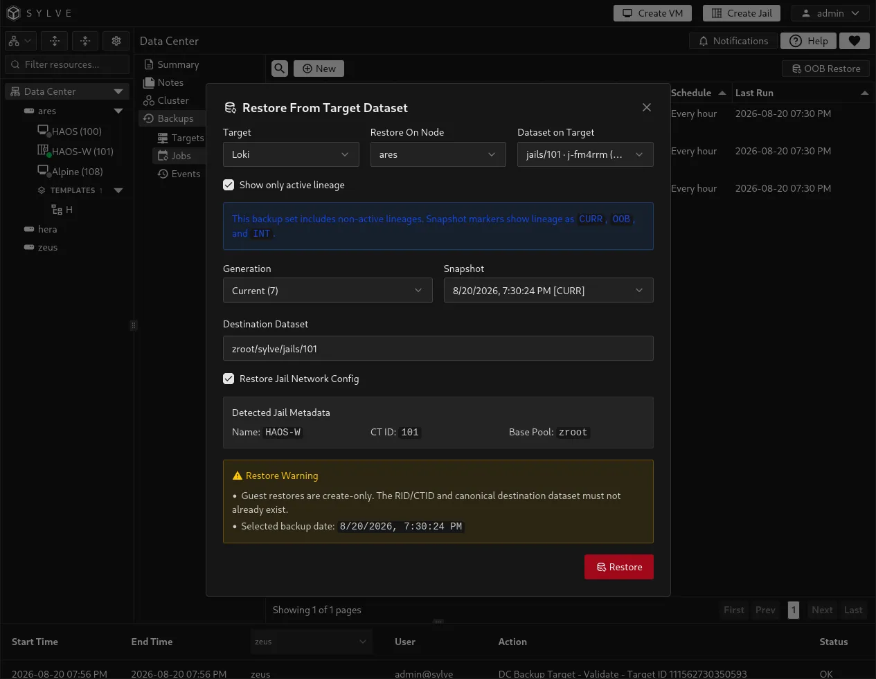
Task: Sort by the Last Run column header
Action: [x=801, y=93]
